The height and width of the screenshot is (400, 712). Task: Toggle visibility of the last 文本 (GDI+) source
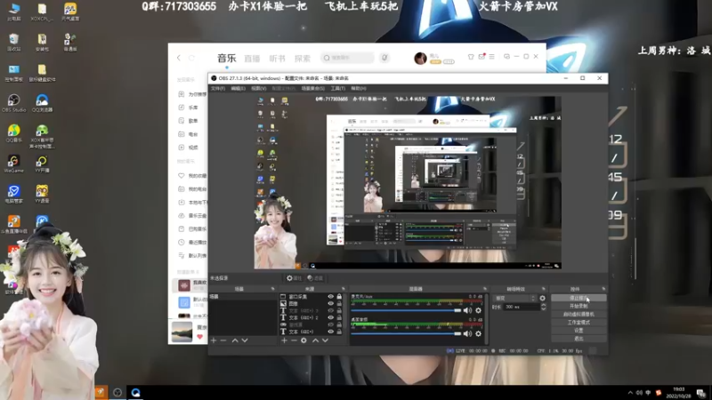pos(330,332)
